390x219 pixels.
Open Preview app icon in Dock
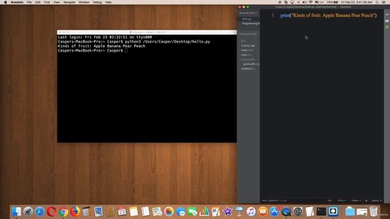pos(99,212)
